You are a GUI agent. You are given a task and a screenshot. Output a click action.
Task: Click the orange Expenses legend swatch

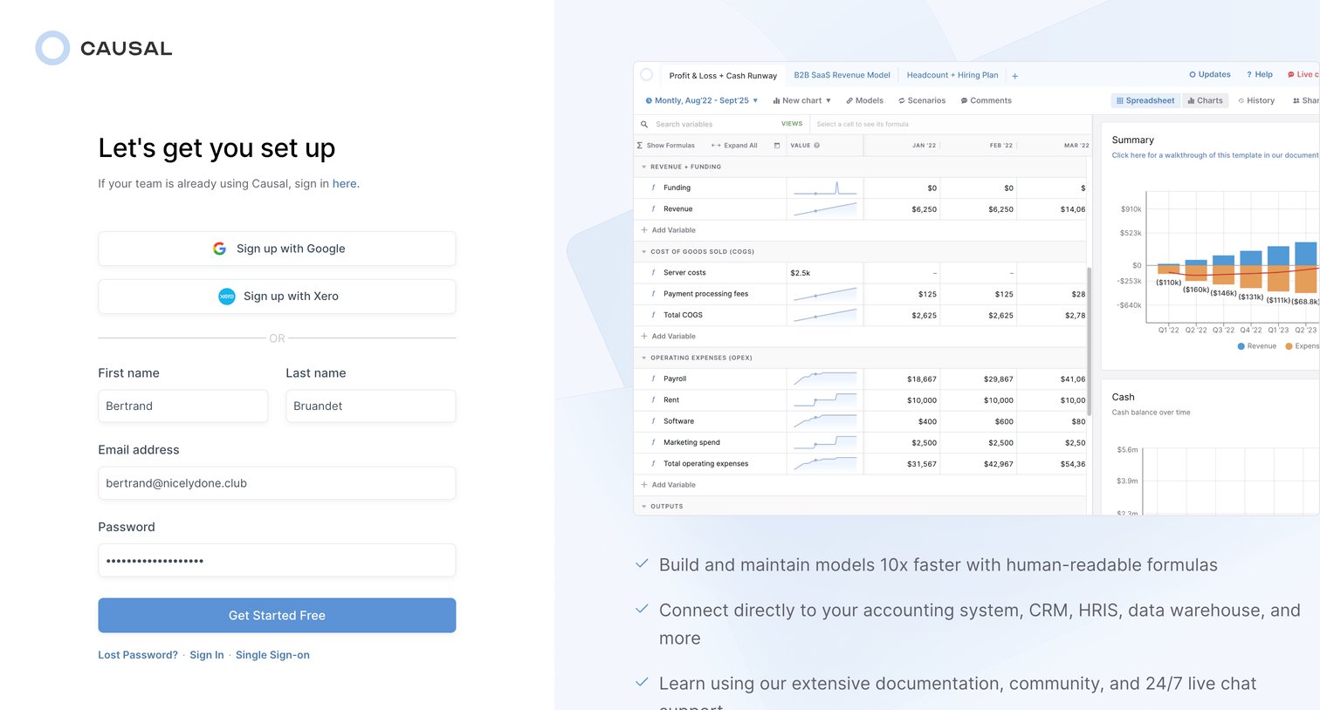1289,346
